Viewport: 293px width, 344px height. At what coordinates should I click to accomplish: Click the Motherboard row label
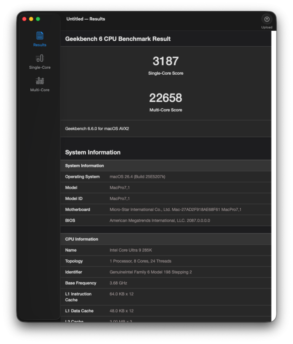pyautogui.click(x=77, y=210)
